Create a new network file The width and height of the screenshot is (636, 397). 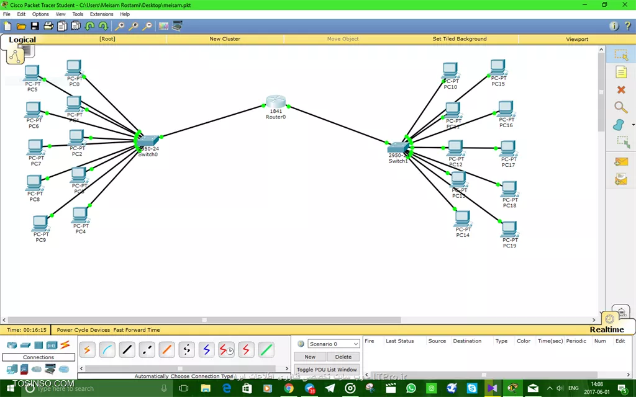(7, 26)
